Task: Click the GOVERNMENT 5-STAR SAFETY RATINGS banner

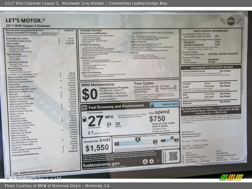Action: point(212,67)
